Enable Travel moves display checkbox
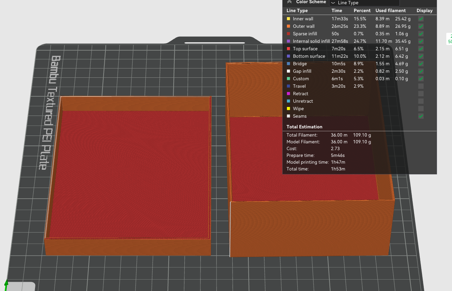Screen dimensions: 452x291 (421, 86)
